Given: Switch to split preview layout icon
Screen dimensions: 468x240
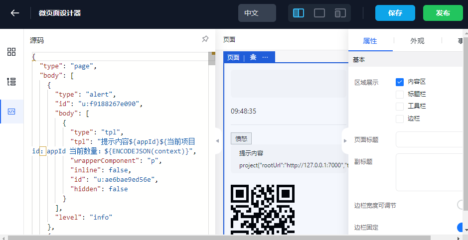Looking at the screenshot, I should 299,13.
